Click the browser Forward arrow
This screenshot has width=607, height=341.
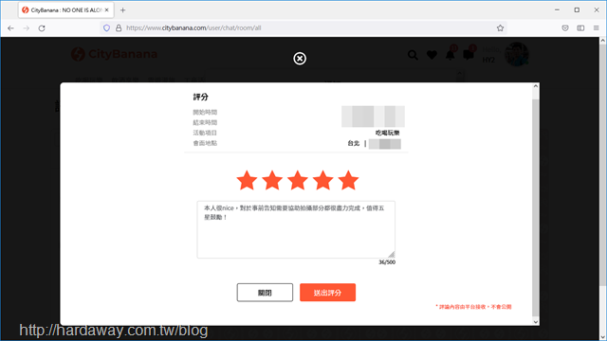coord(26,27)
